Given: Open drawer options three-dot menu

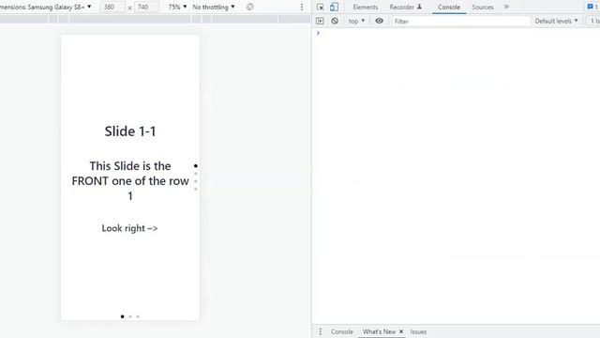Looking at the screenshot, I should [321, 331].
